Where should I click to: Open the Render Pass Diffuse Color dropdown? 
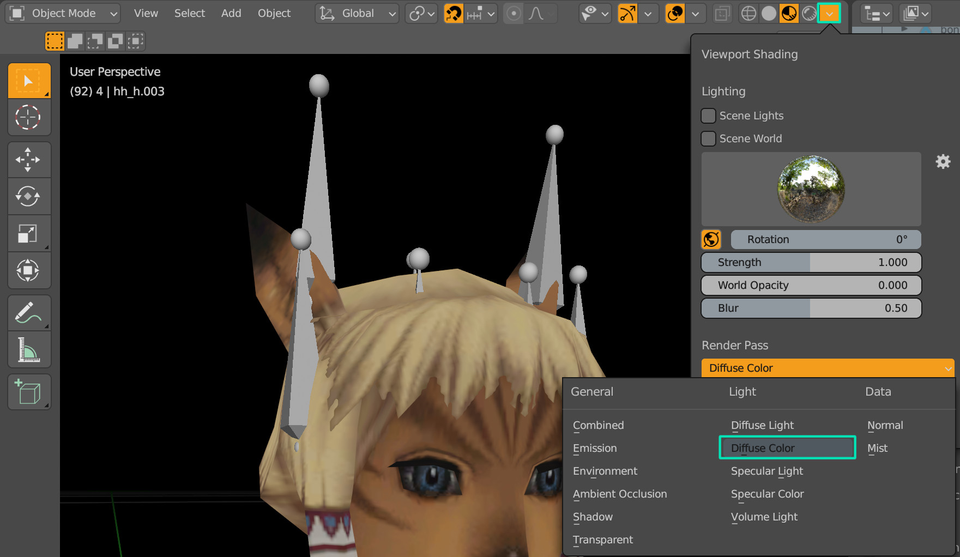coord(828,368)
